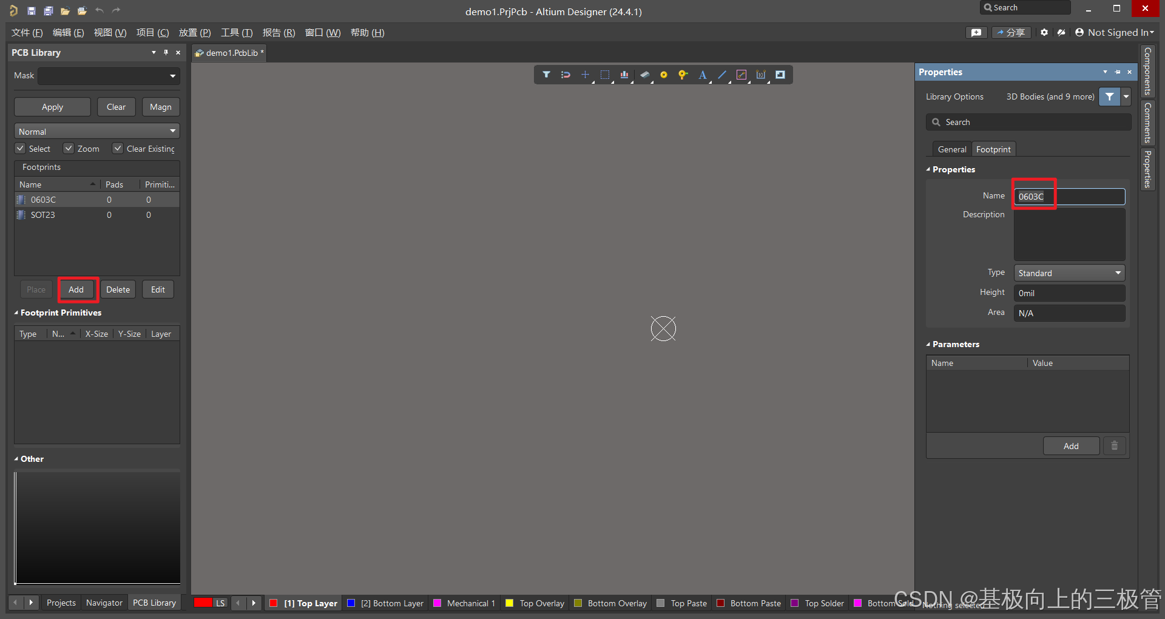Image resolution: width=1165 pixels, height=619 pixels.
Task: Open the filter dropdown arrow beside funnel
Action: click(x=1126, y=96)
